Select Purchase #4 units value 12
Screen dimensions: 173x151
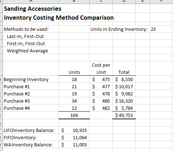click(x=74, y=108)
